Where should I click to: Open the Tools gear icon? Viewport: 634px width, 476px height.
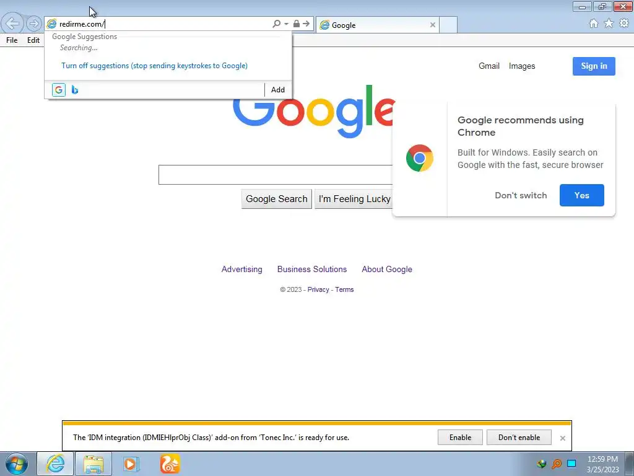pos(624,24)
